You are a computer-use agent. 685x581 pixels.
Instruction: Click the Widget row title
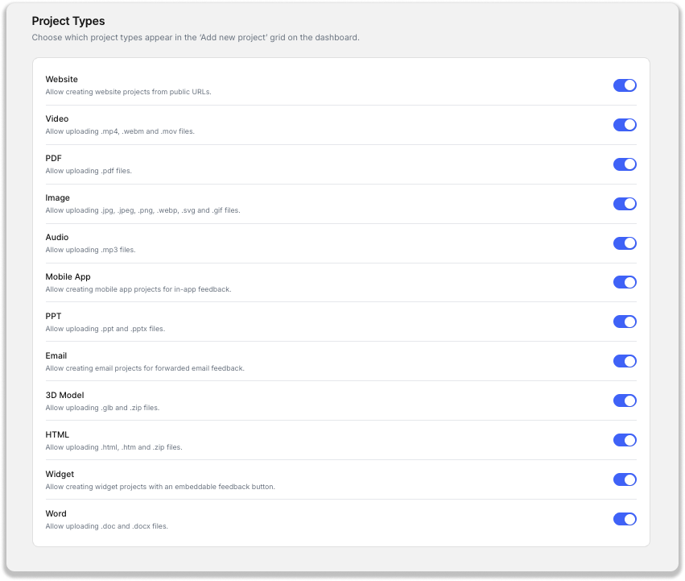coord(60,475)
